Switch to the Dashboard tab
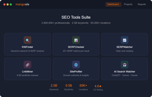 point(113,4)
